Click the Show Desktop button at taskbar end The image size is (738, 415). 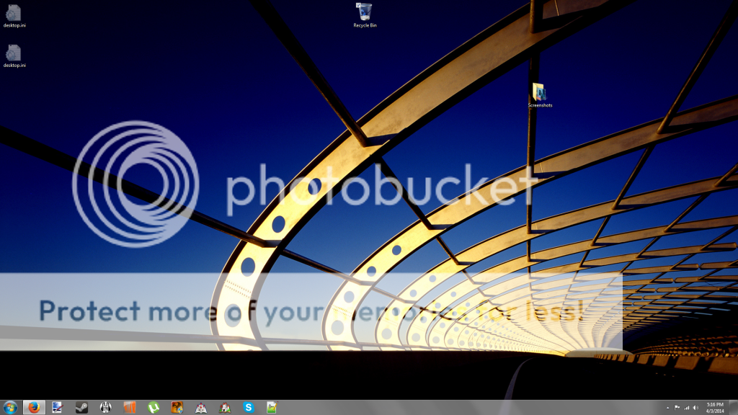tap(735, 408)
